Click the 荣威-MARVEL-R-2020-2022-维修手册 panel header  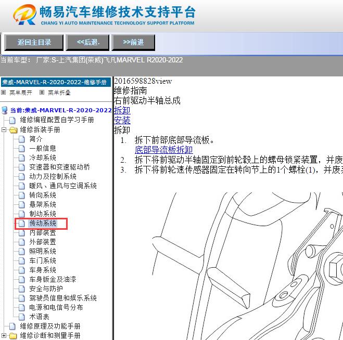(x=56, y=82)
